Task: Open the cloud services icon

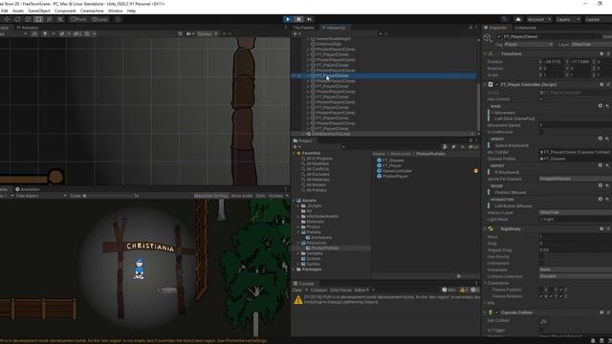Action: pyautogui.click(x=518, y=19)
